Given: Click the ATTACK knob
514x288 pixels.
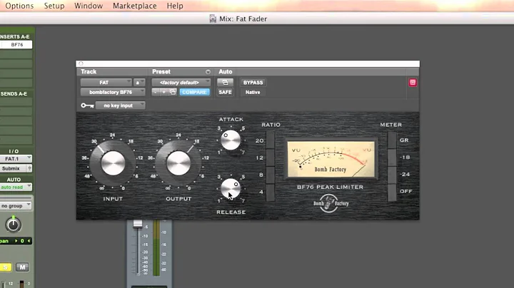Looking at the screenshot, I should tap(231, 140).
